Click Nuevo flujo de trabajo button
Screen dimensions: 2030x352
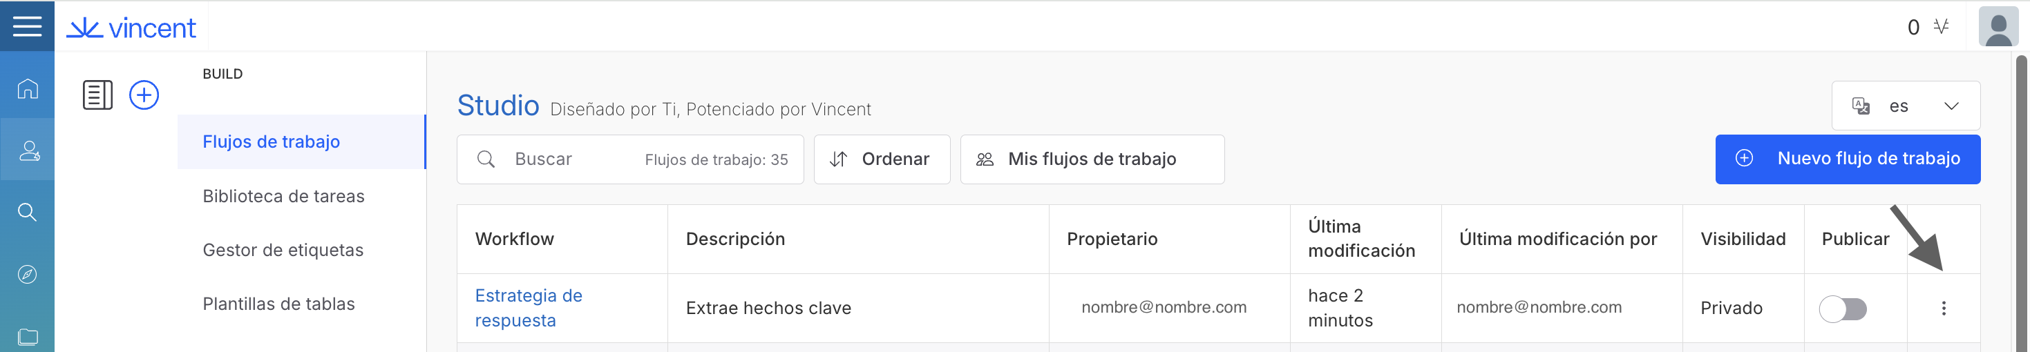(x=1847, y=159)
